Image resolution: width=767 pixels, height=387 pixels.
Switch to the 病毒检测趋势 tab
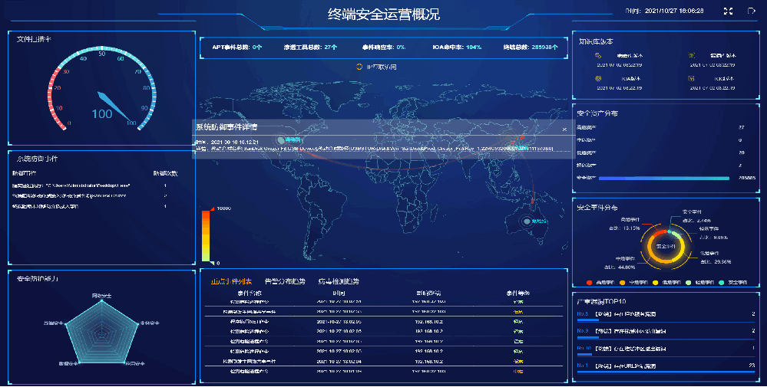tap(339, 281)
